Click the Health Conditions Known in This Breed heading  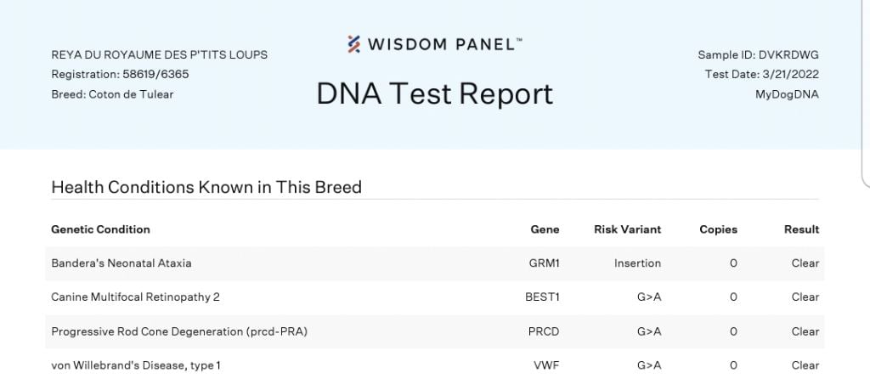coord(206,187)
